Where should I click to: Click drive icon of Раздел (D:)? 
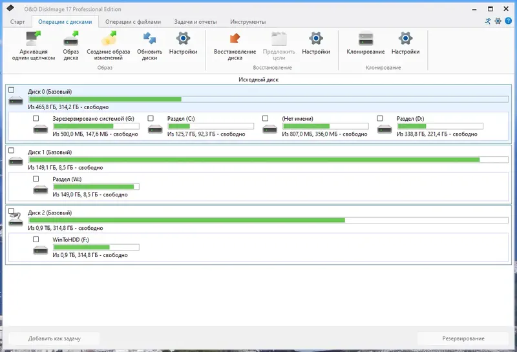[x=385, y=129]
